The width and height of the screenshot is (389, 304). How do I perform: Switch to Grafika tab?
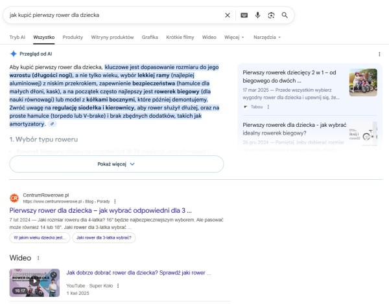coord(150,37)
